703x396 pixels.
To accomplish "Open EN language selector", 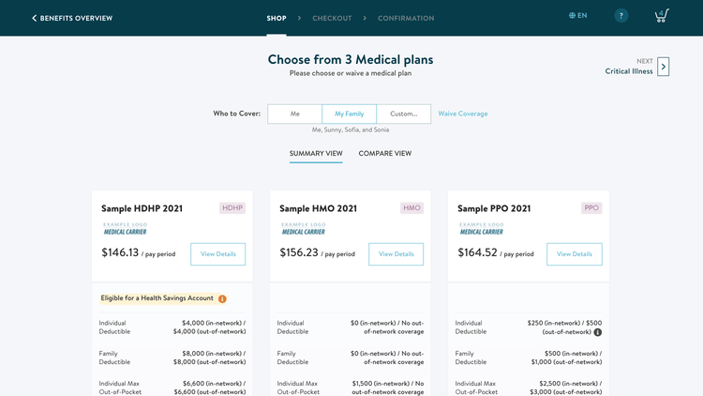I will tap(578, 15).
